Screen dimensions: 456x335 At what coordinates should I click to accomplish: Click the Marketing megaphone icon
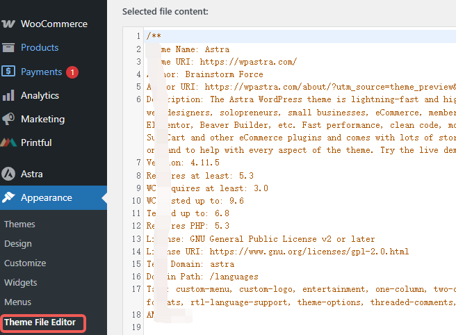point(8,119)
